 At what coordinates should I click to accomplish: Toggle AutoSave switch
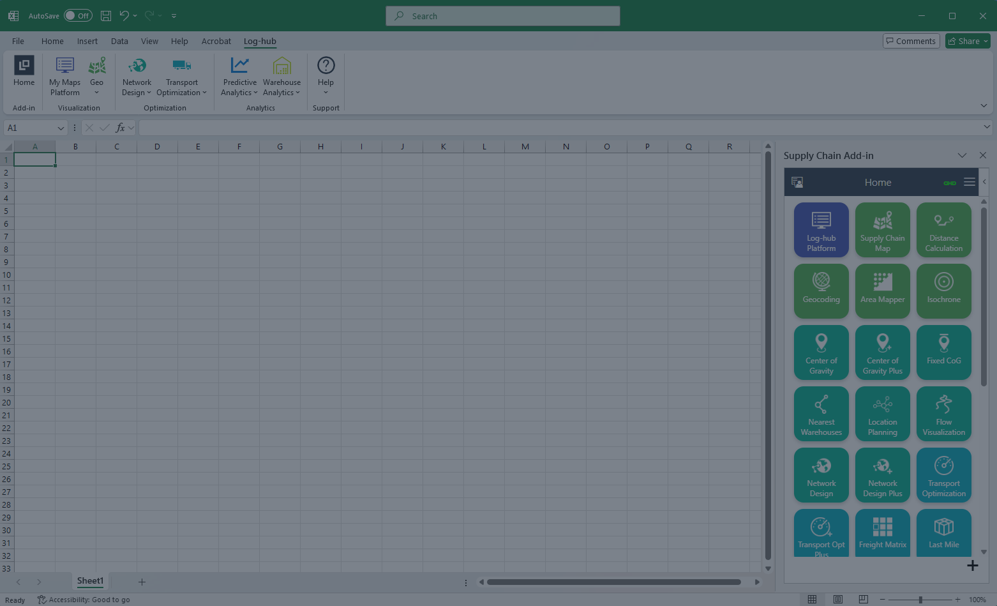pyautogui.click(x=78, y=15)
